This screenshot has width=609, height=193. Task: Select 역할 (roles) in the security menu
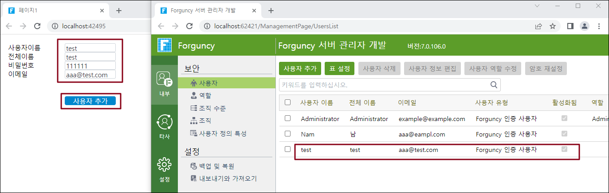[x=204, y=95]
